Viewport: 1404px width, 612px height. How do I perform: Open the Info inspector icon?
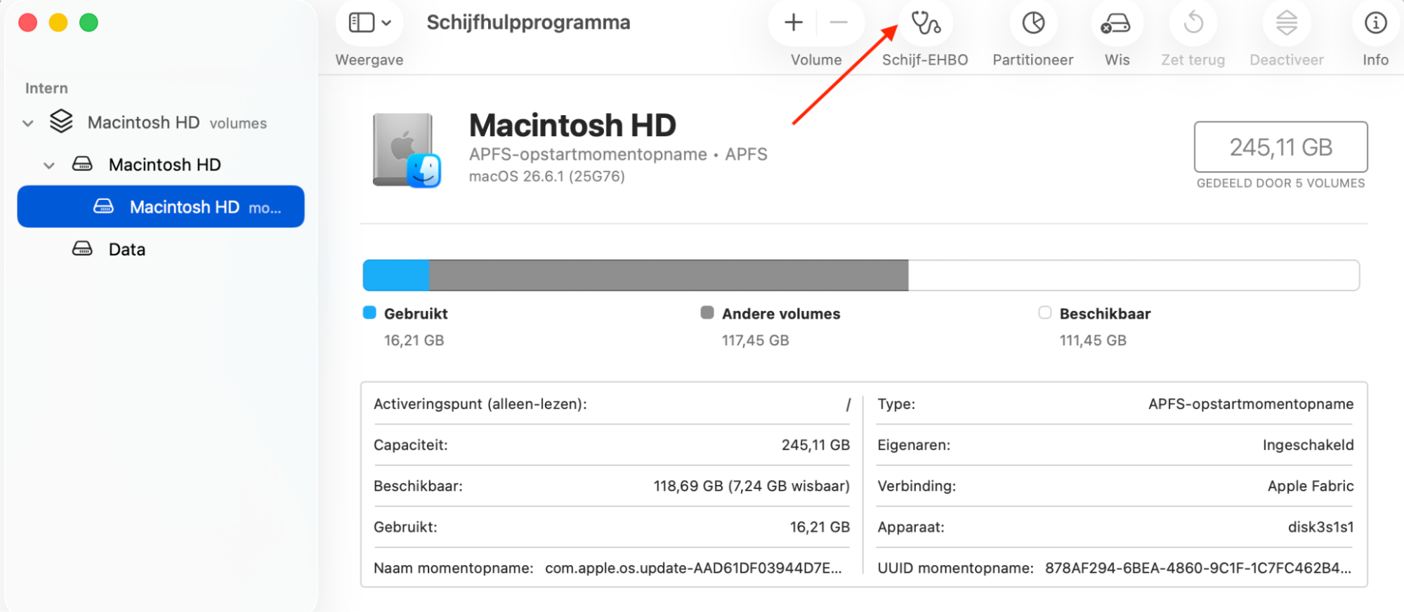point(1375,23)
